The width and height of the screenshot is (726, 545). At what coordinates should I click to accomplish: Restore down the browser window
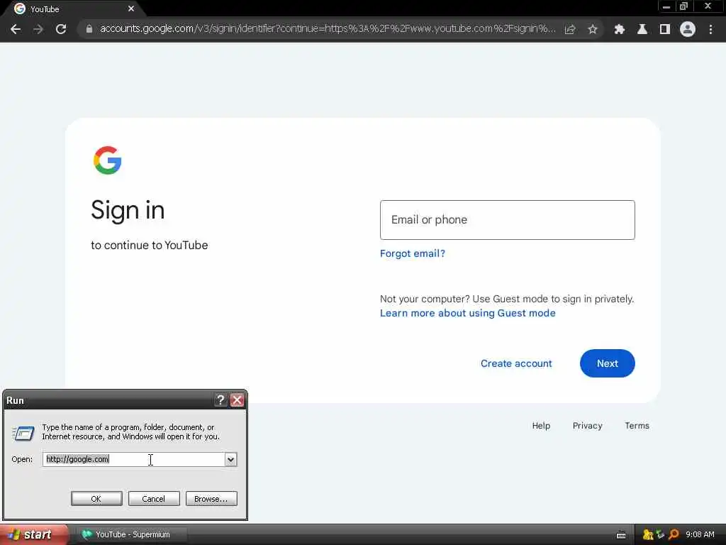point(684,6)
